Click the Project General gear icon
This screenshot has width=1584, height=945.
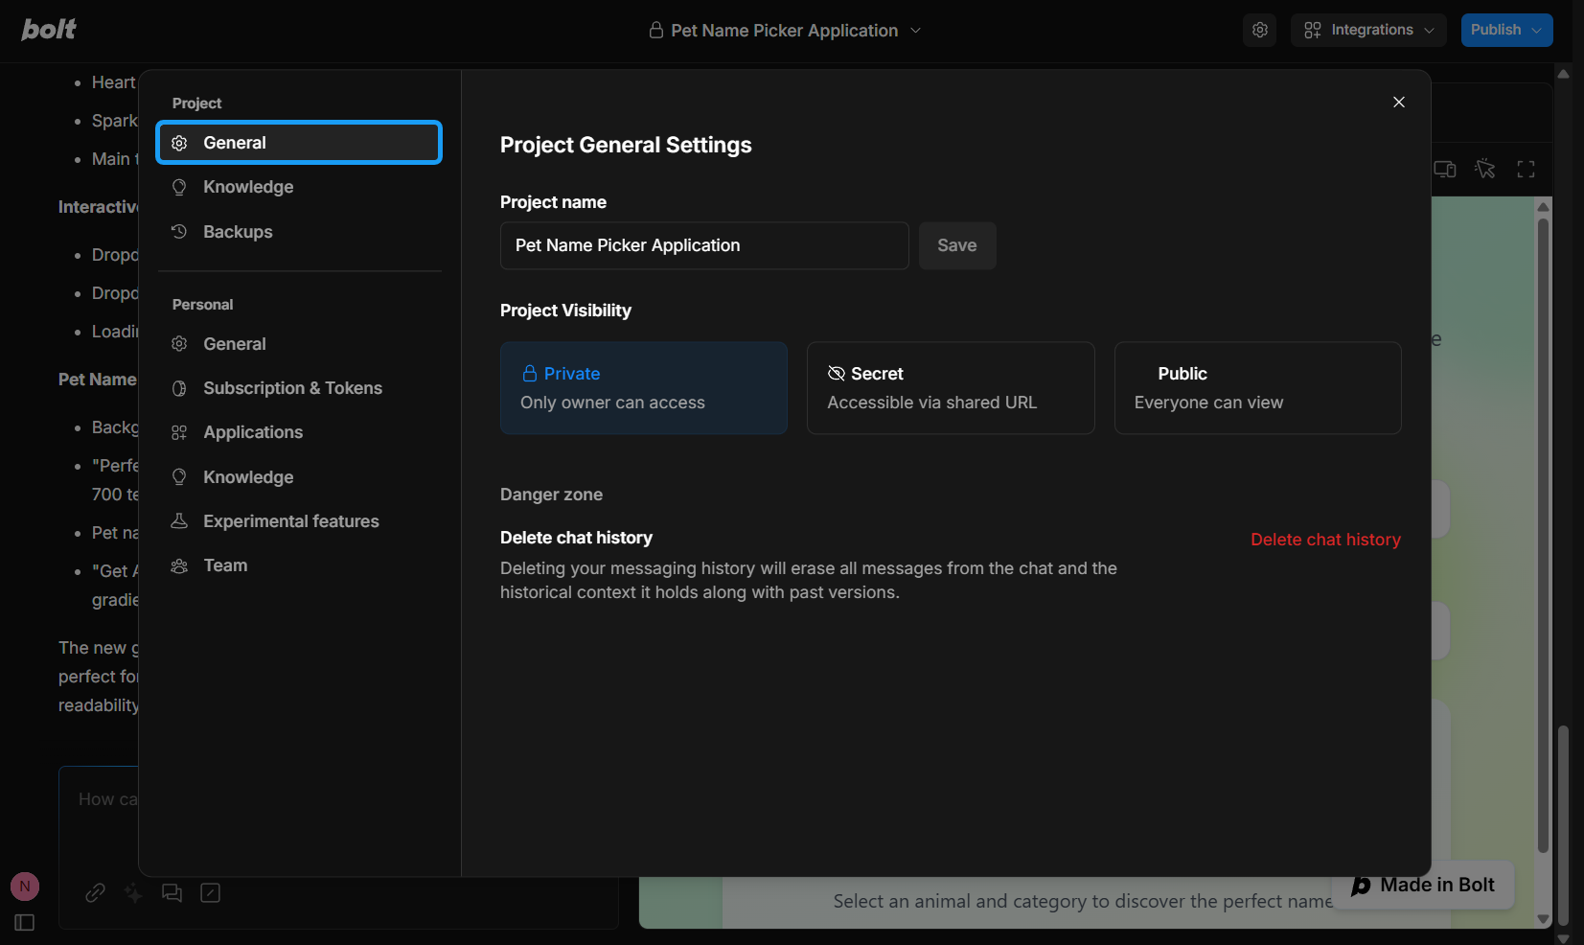(x=179, y=143)
